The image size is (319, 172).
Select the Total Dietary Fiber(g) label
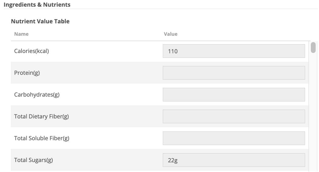tap(41, 117)
